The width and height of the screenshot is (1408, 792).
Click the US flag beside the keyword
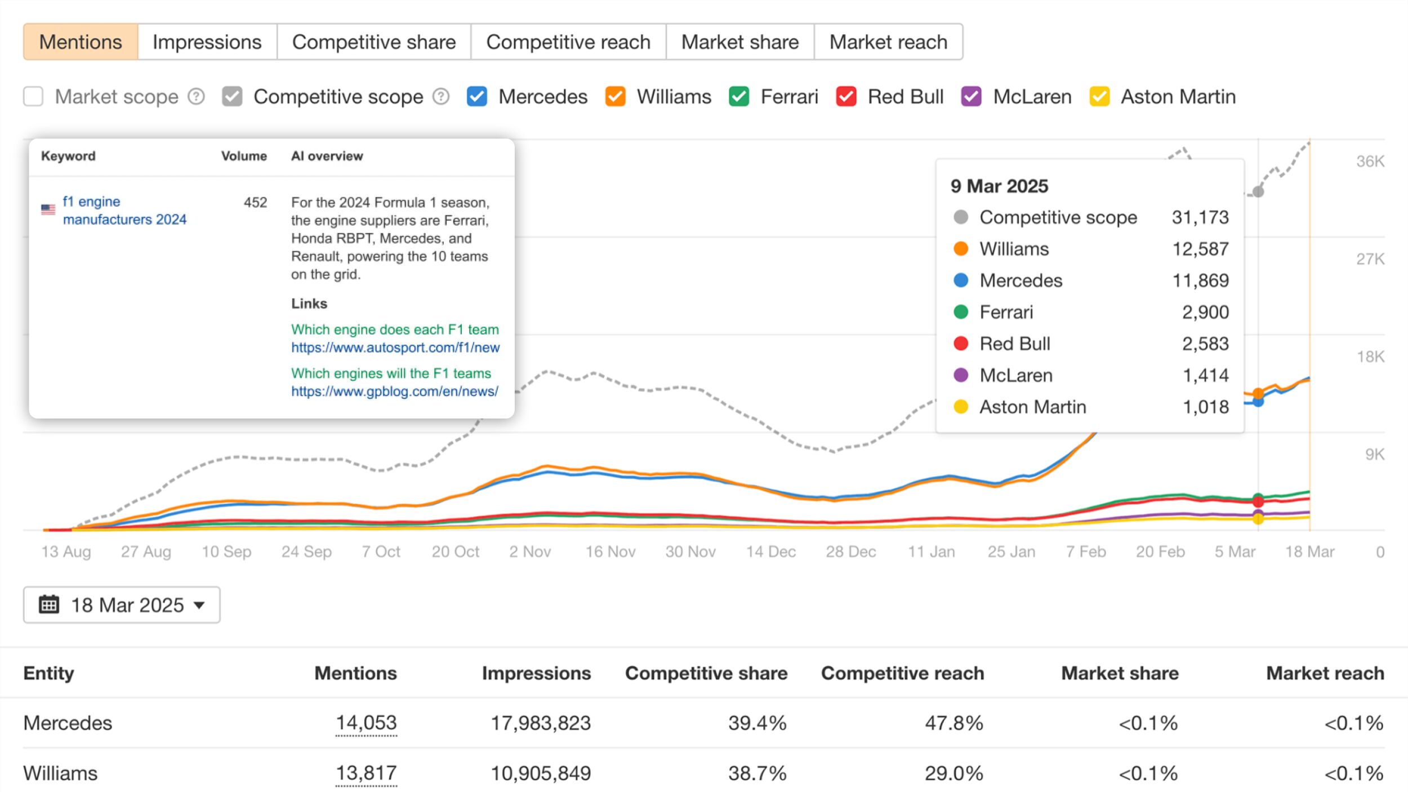[47, 210]
